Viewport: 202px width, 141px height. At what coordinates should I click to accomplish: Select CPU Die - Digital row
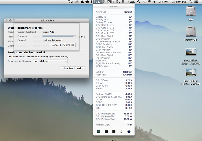[x=114, y=36]
